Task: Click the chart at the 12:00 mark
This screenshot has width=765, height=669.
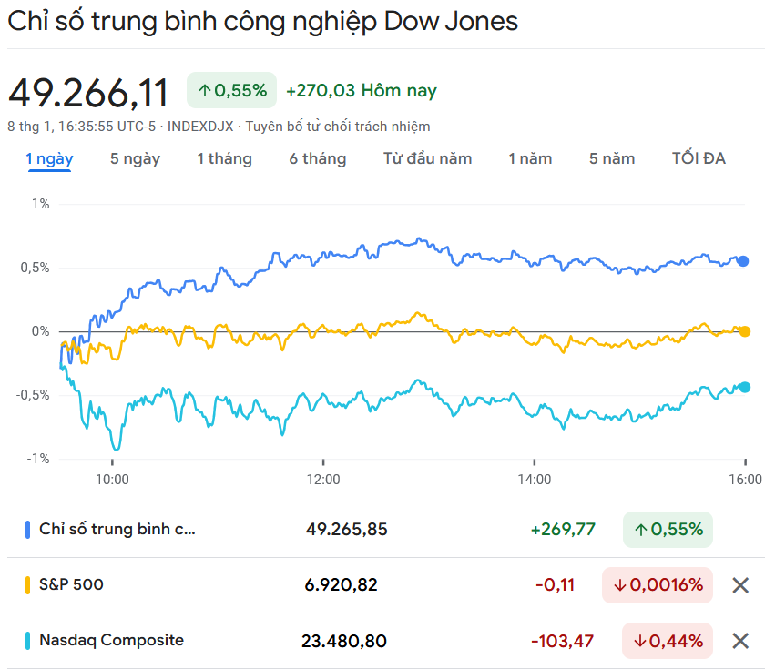Action: coord(322,364)
